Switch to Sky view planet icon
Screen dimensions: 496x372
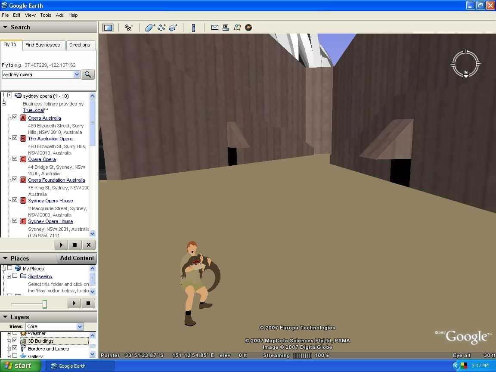click(248, 28)
